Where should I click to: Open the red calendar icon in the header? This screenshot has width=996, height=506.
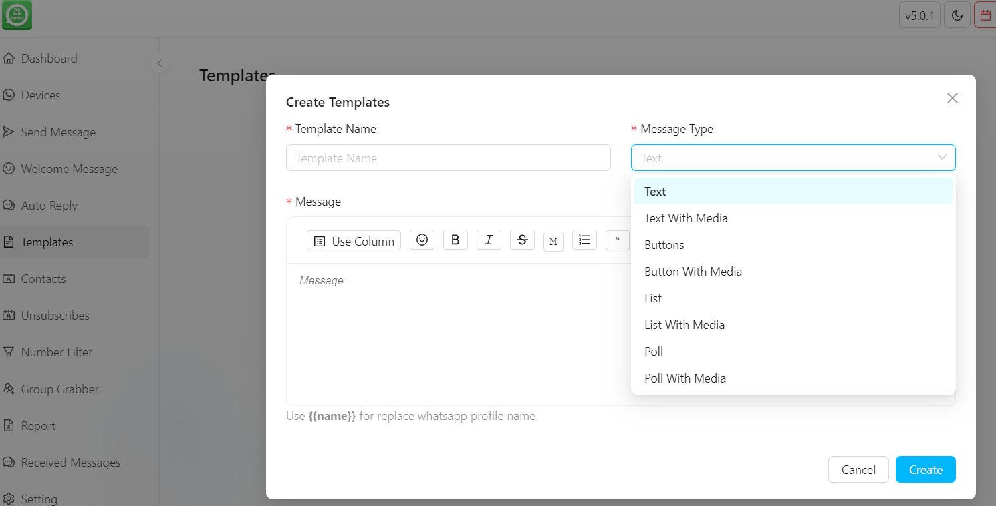(x=987, y=15)
